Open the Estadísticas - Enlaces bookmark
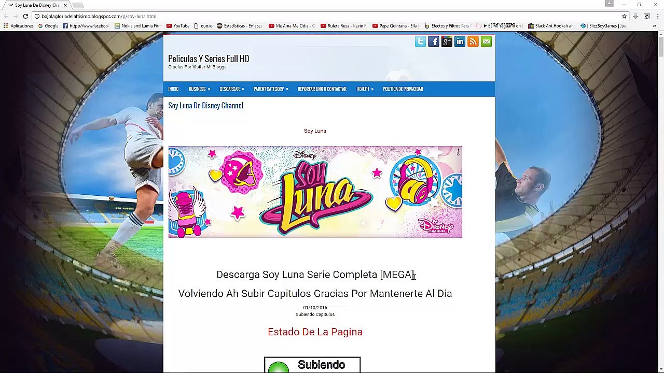664x373 pixels. (x=240, y=26)
